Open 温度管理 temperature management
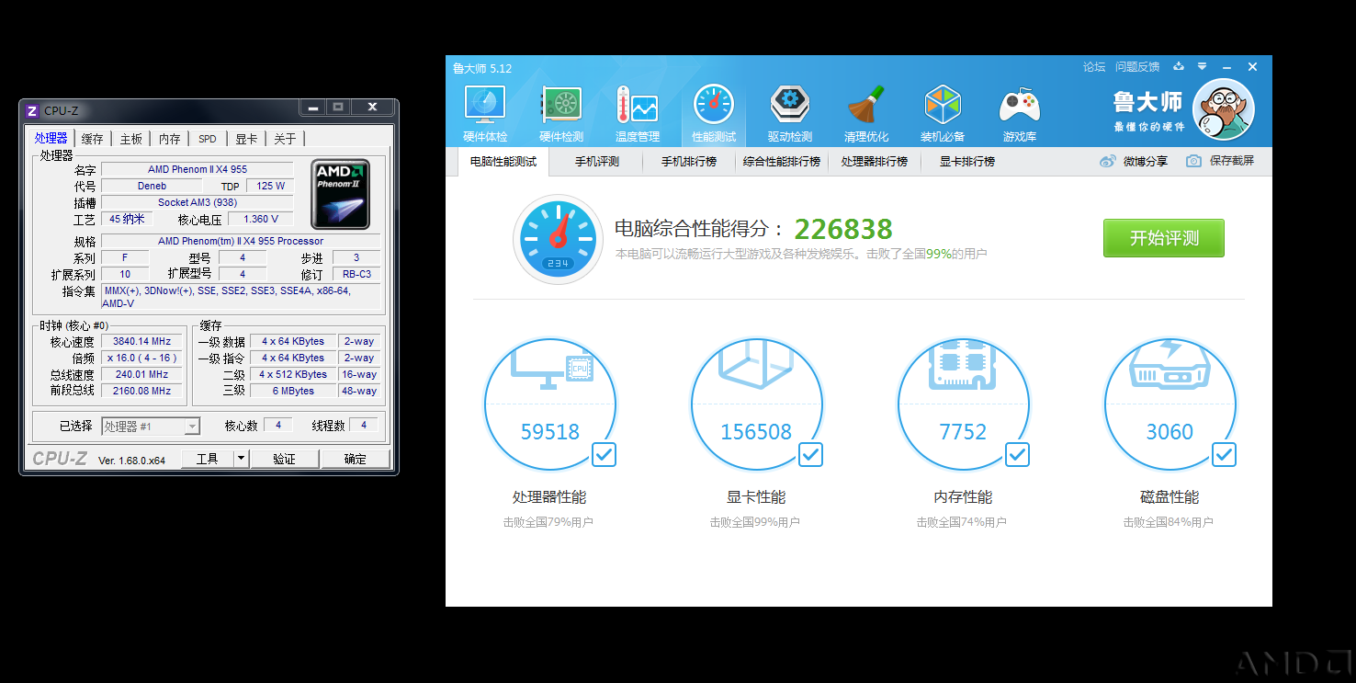Image resolution: width=1356 pixels, height=683 pixels. click(x=638, y=113)
